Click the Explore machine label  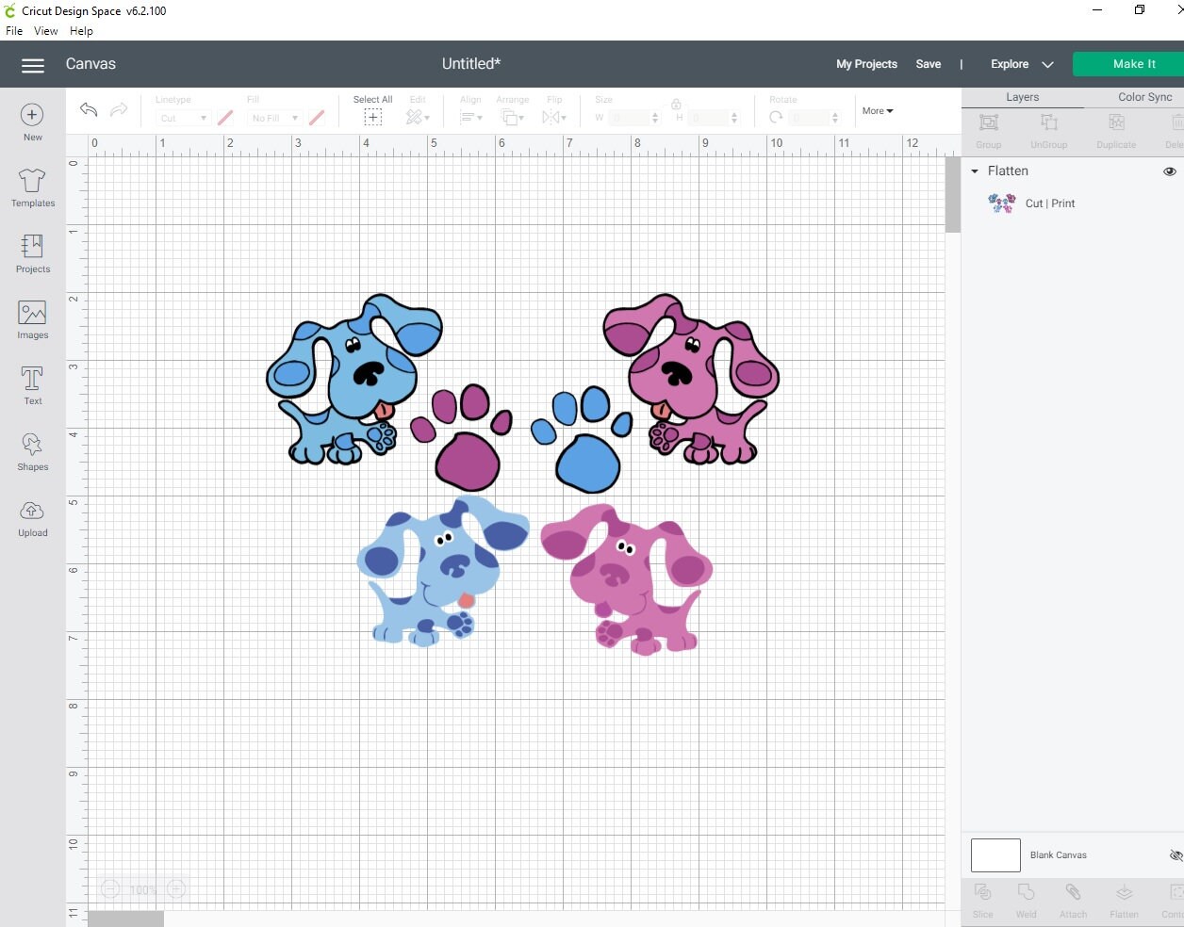click(1010, 64)
